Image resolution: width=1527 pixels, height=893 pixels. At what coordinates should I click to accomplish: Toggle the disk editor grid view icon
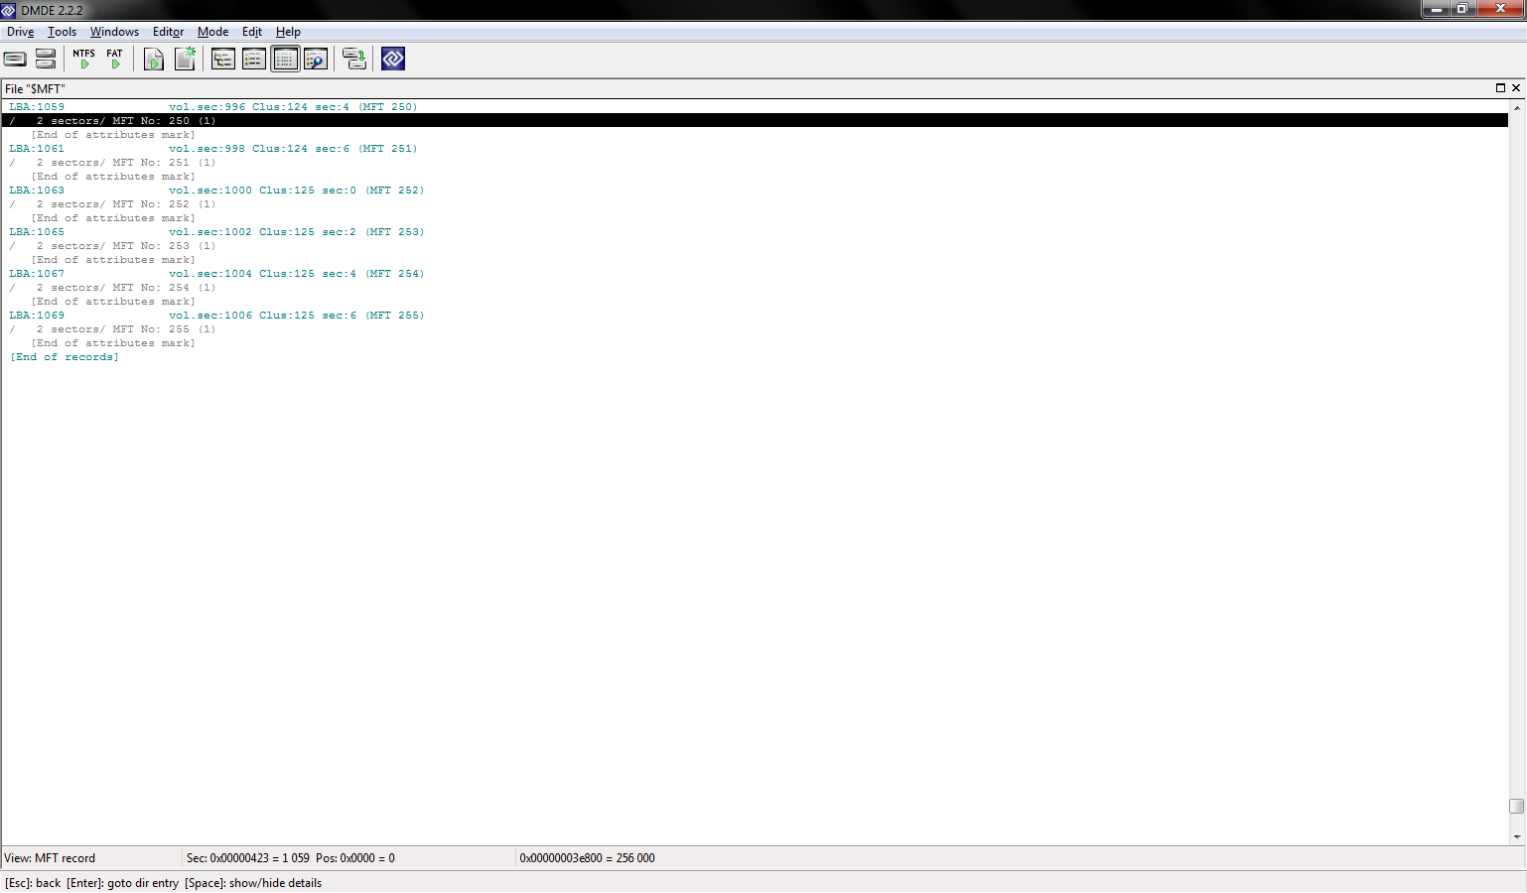click(x=285, y=60)
